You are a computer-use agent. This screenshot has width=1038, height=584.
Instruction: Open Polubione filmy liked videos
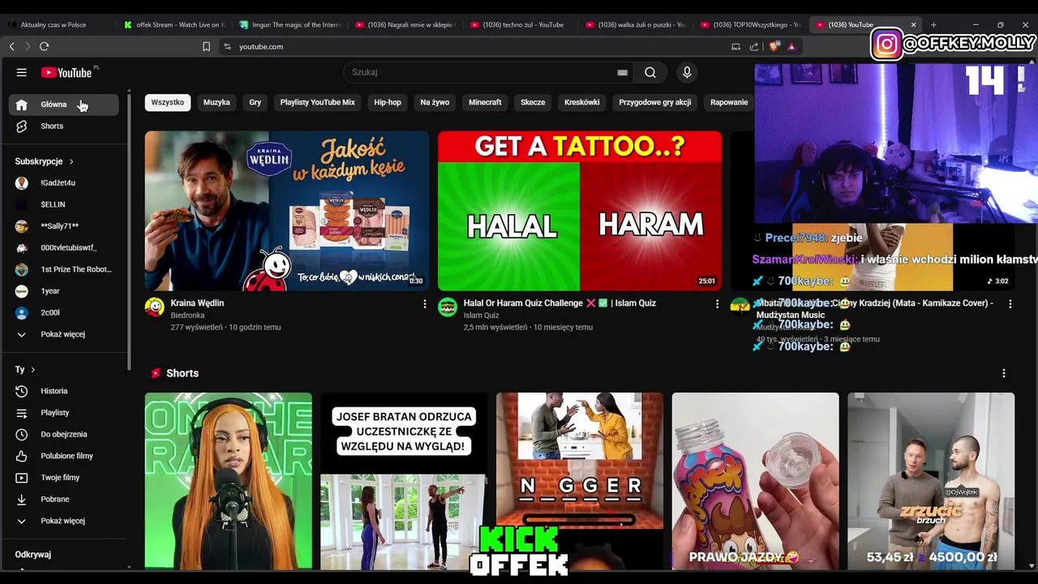point(64,456)
